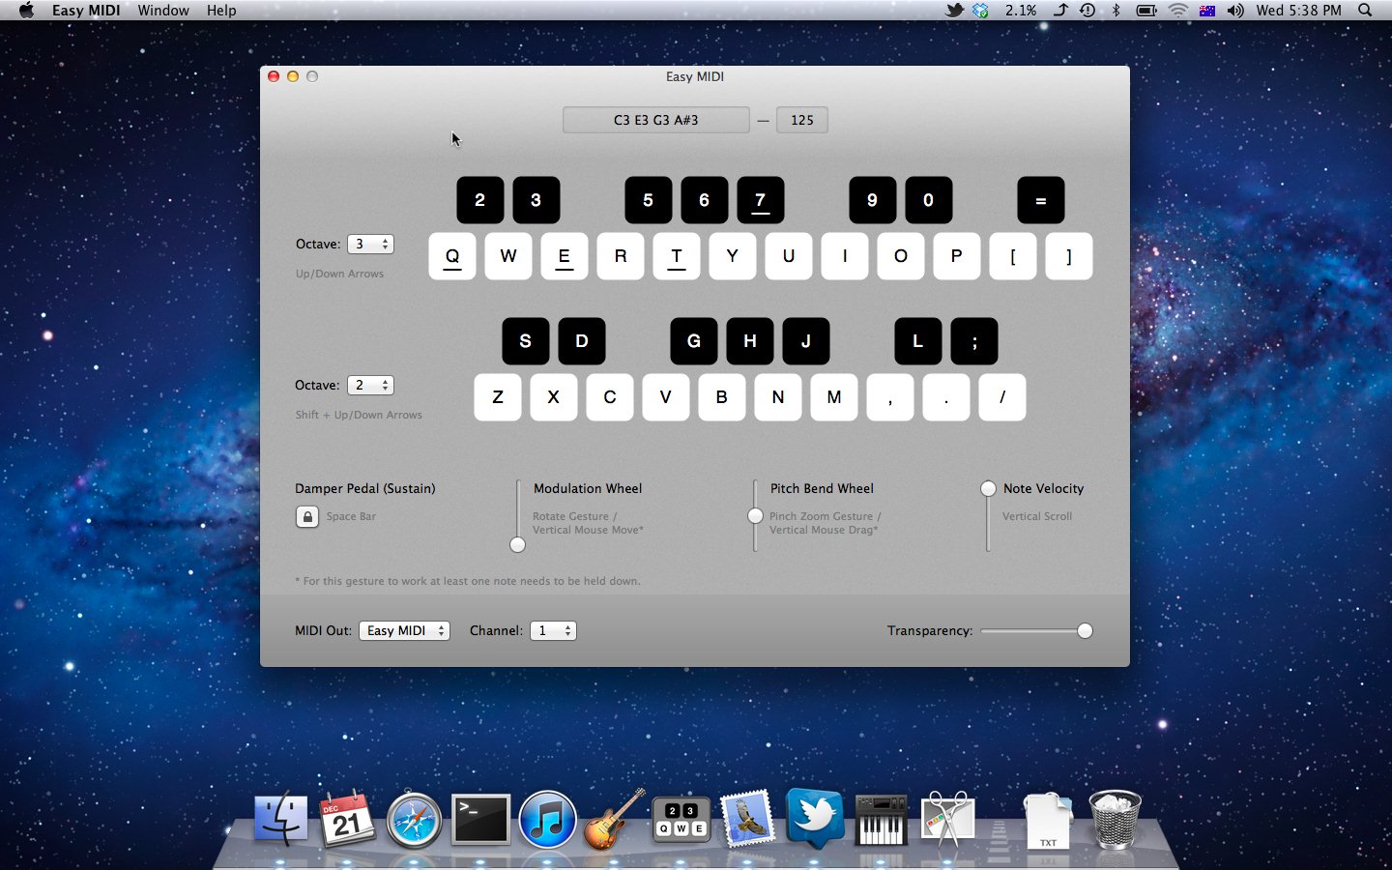Launch the Twitter app from dock
The width and height of the screenshot is (1392, 870).
[x=814, y=820]
